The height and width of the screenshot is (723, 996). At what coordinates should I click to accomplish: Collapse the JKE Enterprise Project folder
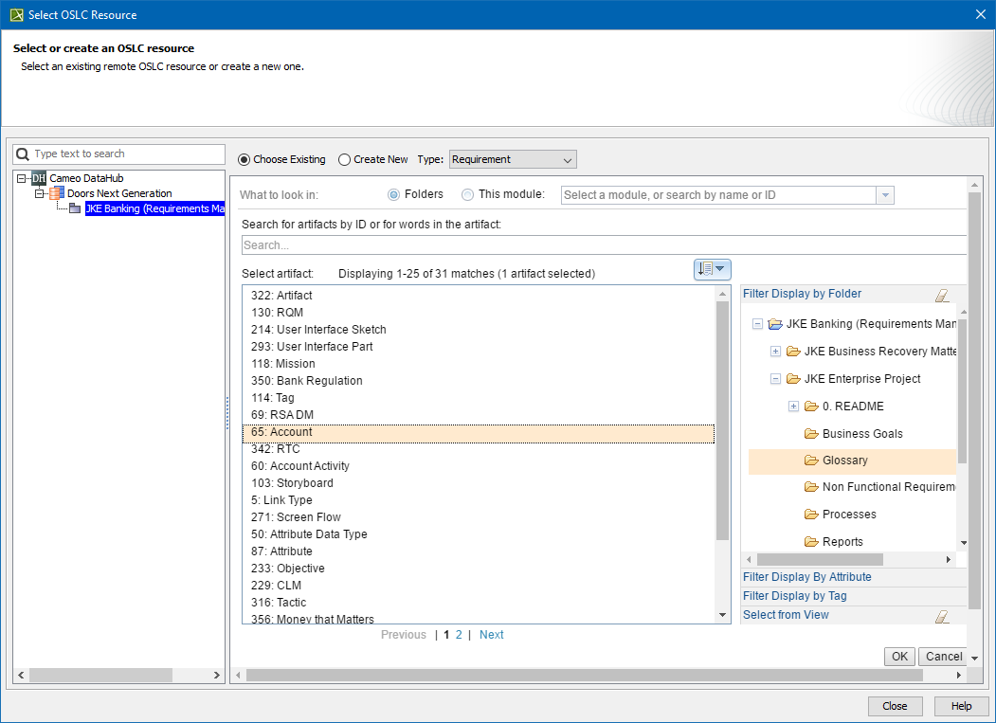[776, 379]
